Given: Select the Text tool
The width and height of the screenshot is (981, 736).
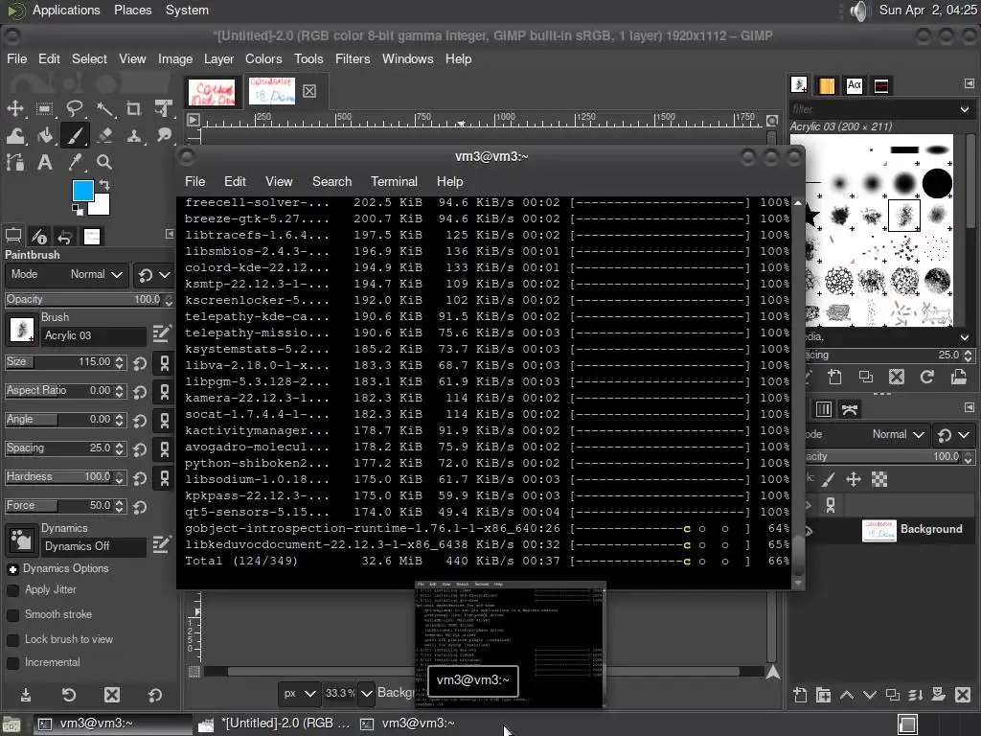Looking at the screenshot, I should [x=44, y=163].
